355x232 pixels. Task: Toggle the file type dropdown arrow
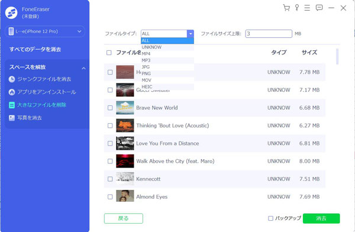(191, 34)
